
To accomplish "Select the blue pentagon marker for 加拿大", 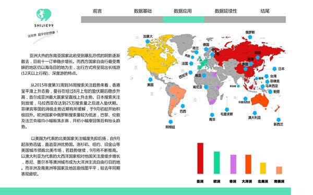I will point(148,41).
